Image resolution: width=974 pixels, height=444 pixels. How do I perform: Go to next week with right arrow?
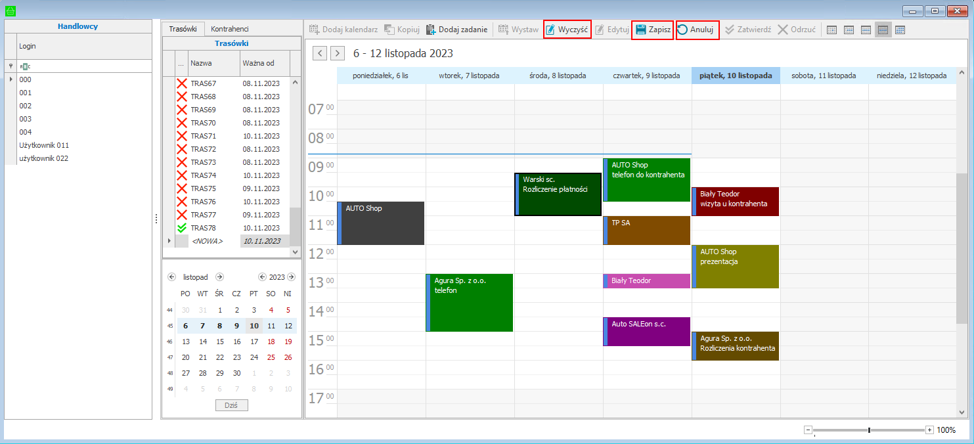tap(338, 53)
